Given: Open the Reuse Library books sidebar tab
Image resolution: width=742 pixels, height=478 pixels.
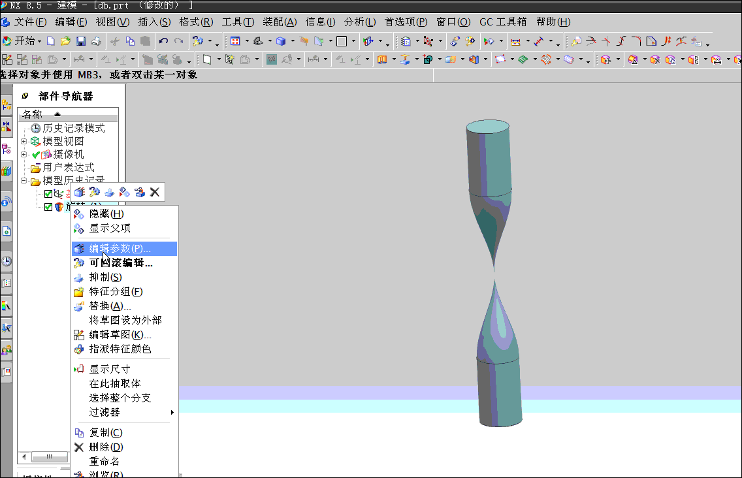Looking at the screenshot, I should (7, 171).
